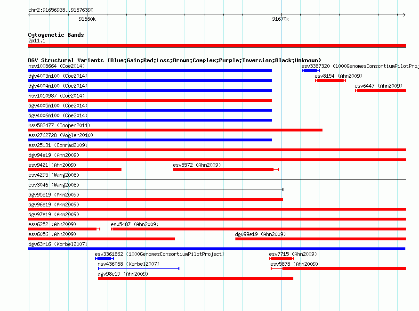Click the nsv436068 thin blue line

pos(138,269)
